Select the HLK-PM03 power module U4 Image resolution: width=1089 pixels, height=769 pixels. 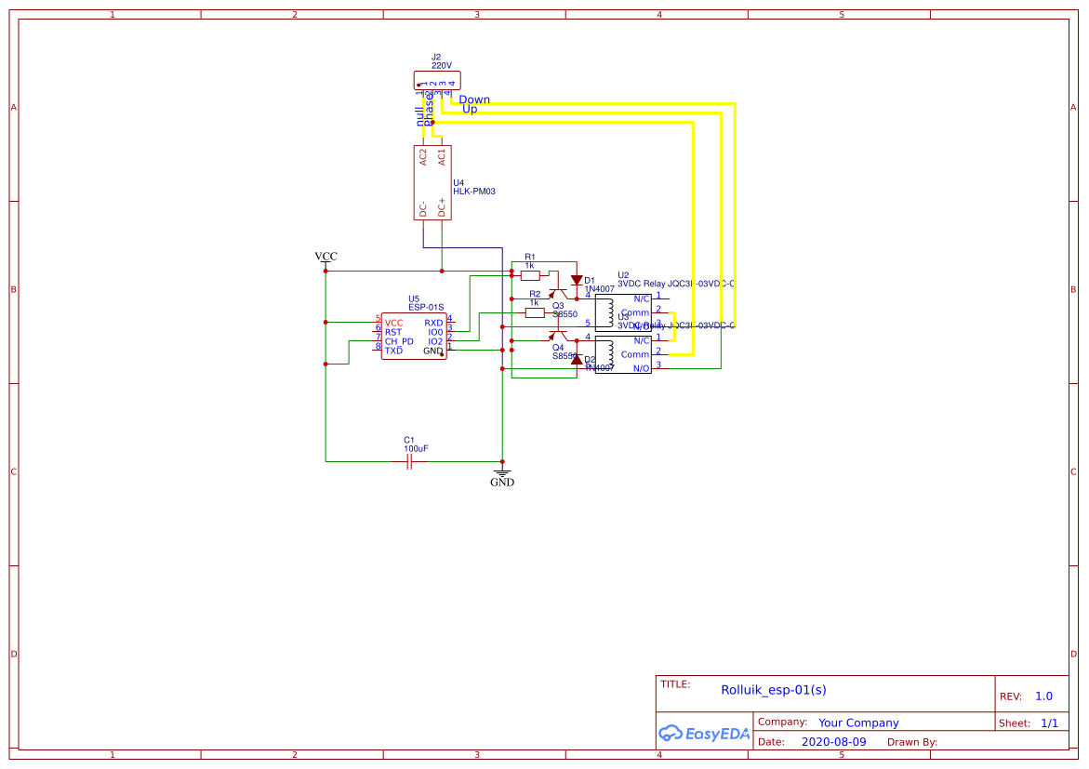[432, 181]
